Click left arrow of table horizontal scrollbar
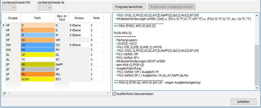 9,93
